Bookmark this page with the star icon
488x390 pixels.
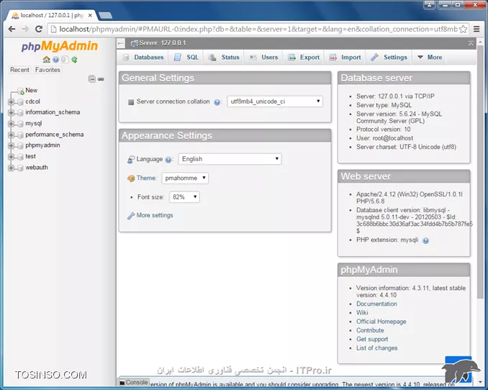pyautogui.click(x=464, y=29)
